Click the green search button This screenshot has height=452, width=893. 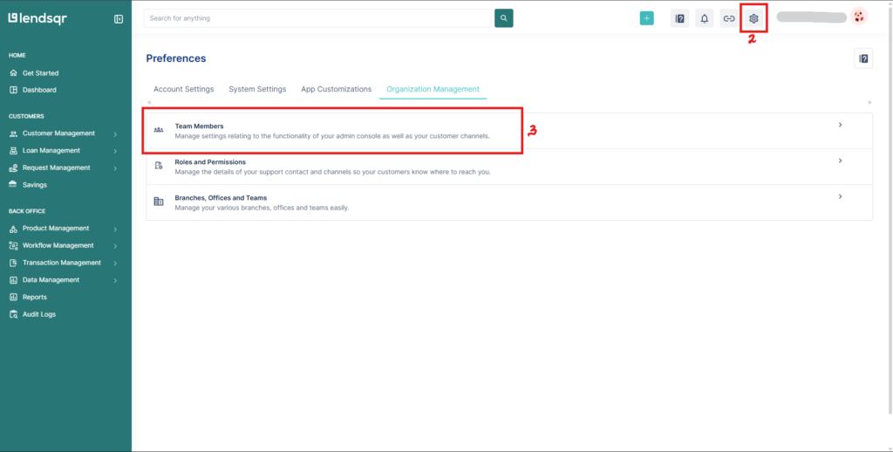503,18
